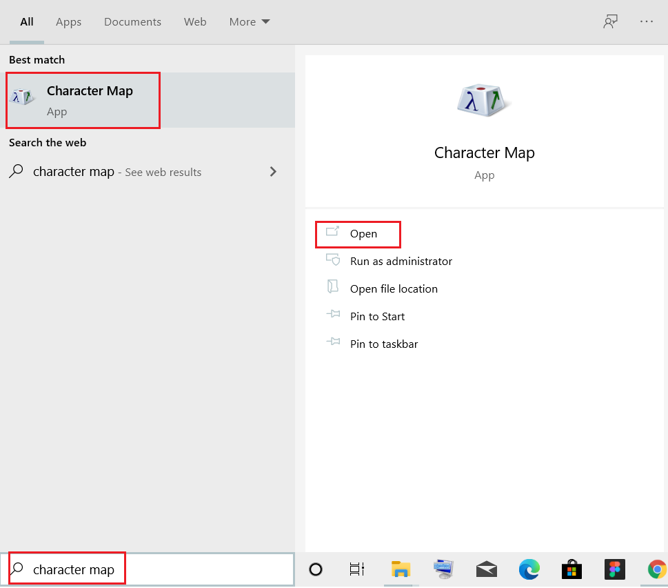The image size is (668, 588).
Task: Expand the More filter dropdown
Action: click(250, 22)
